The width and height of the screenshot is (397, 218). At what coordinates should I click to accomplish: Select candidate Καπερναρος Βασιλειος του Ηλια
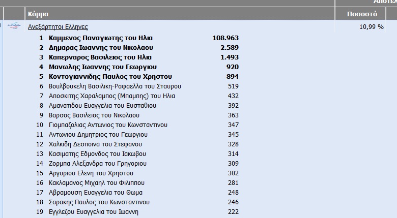tap(100, 57)
